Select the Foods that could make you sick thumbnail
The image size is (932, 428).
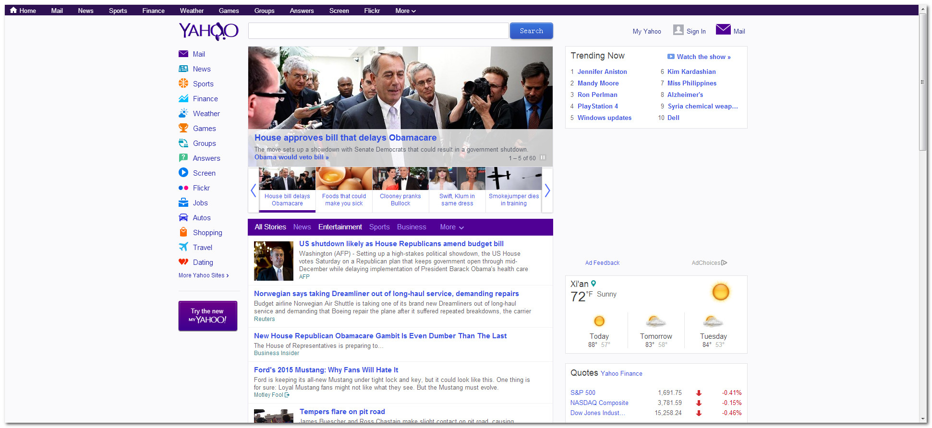pyautogui.click(x=344, y=188)
